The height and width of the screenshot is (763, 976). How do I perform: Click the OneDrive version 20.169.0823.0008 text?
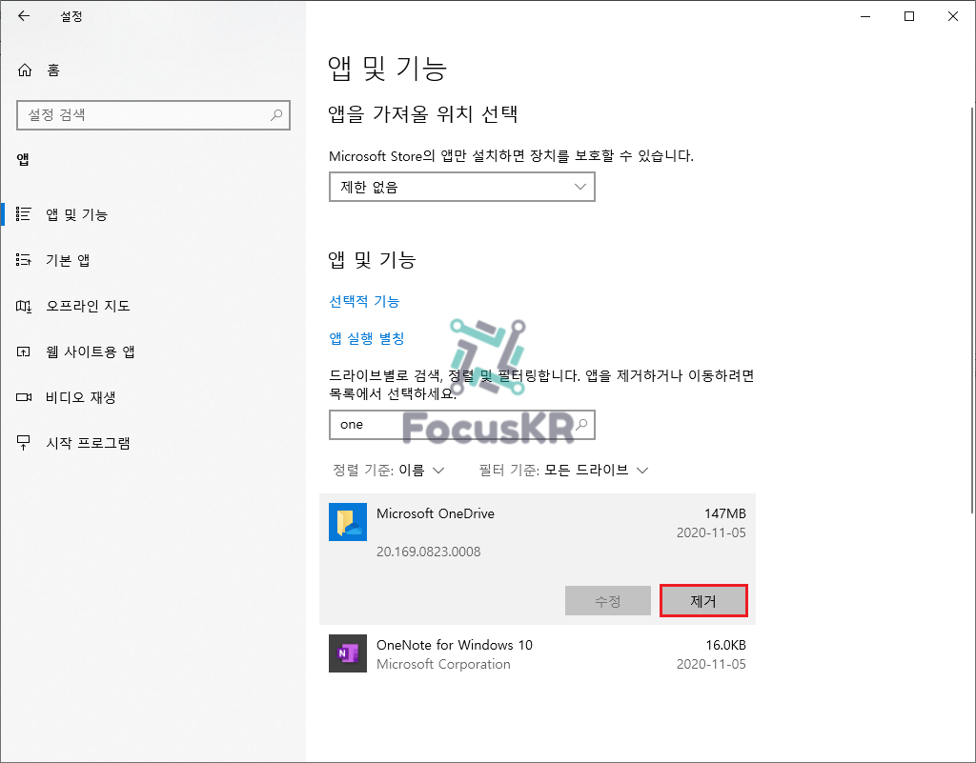click(x=428, y=552)
